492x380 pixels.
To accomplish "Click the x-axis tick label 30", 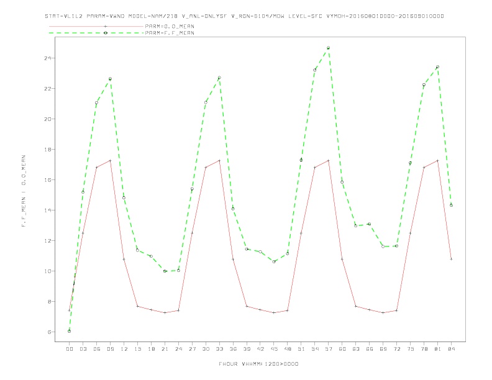I will tap(206, 349).
